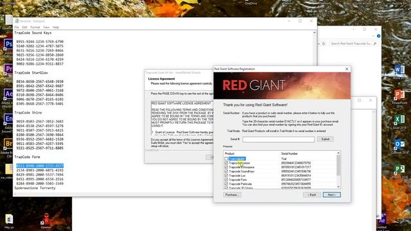Close the Red Giant Software Registration dialog

pos(347,69)
